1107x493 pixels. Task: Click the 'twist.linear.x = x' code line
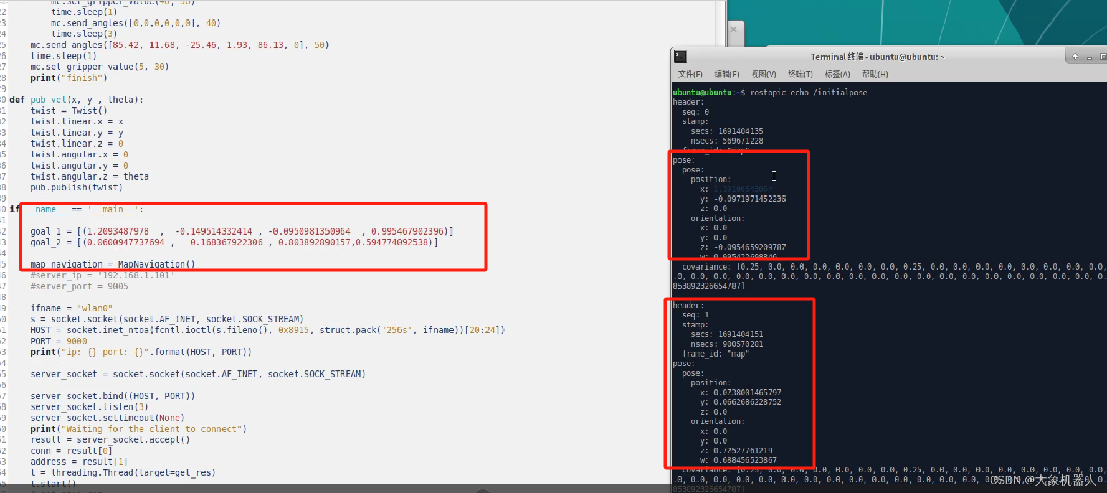tap(77, 121)
